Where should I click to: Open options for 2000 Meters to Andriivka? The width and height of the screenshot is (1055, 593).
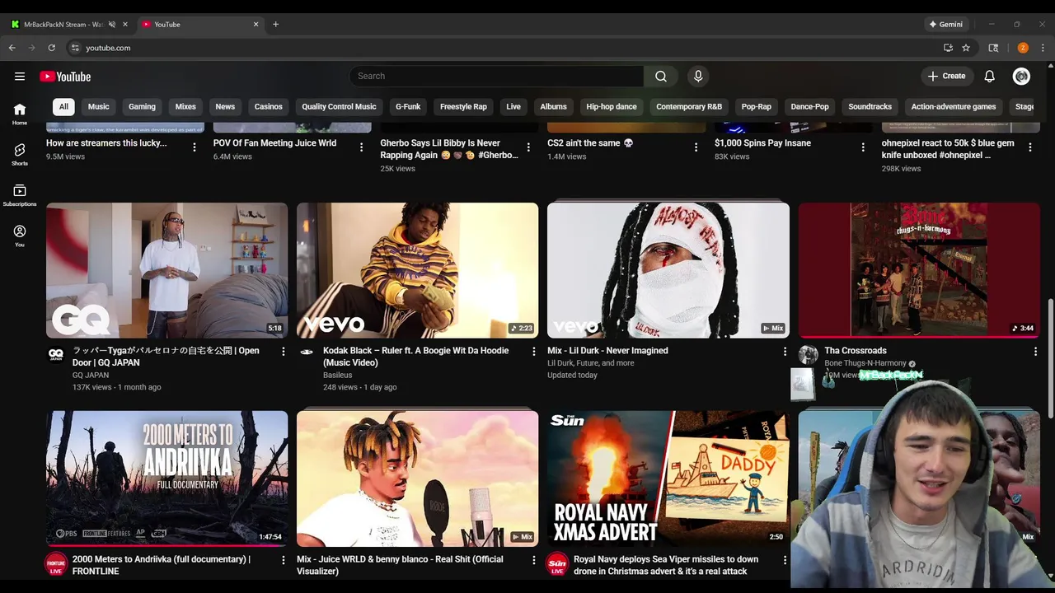284,560
